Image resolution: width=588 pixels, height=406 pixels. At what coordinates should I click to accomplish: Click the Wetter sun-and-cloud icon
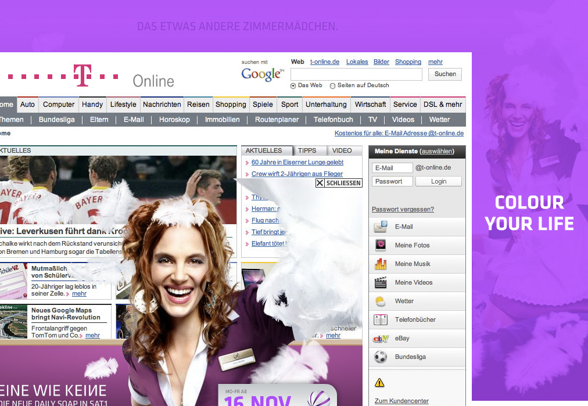click(380, 301)
